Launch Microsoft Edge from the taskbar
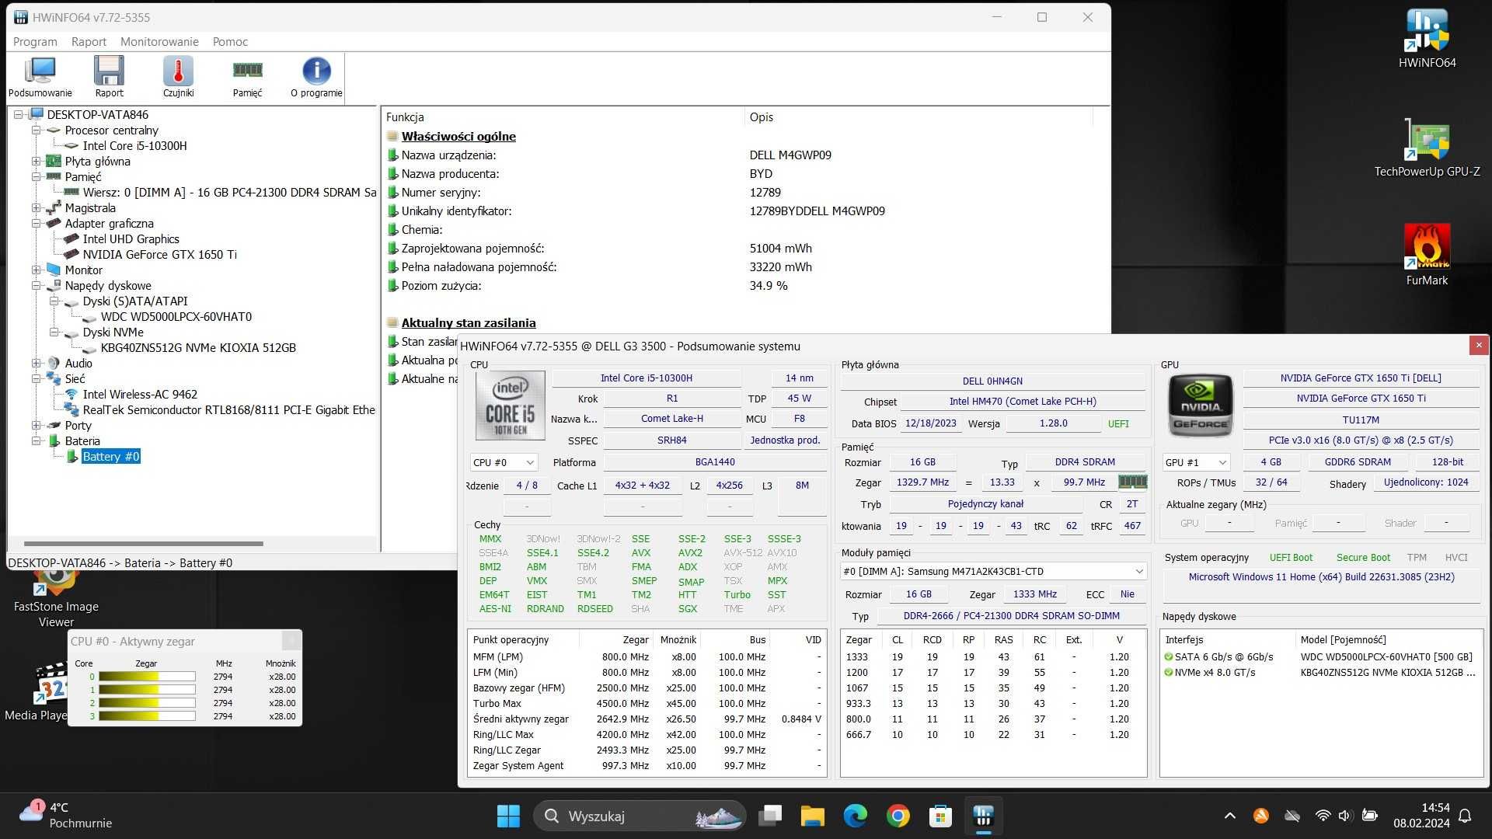 pyautogui.click(x=855, y=816)
